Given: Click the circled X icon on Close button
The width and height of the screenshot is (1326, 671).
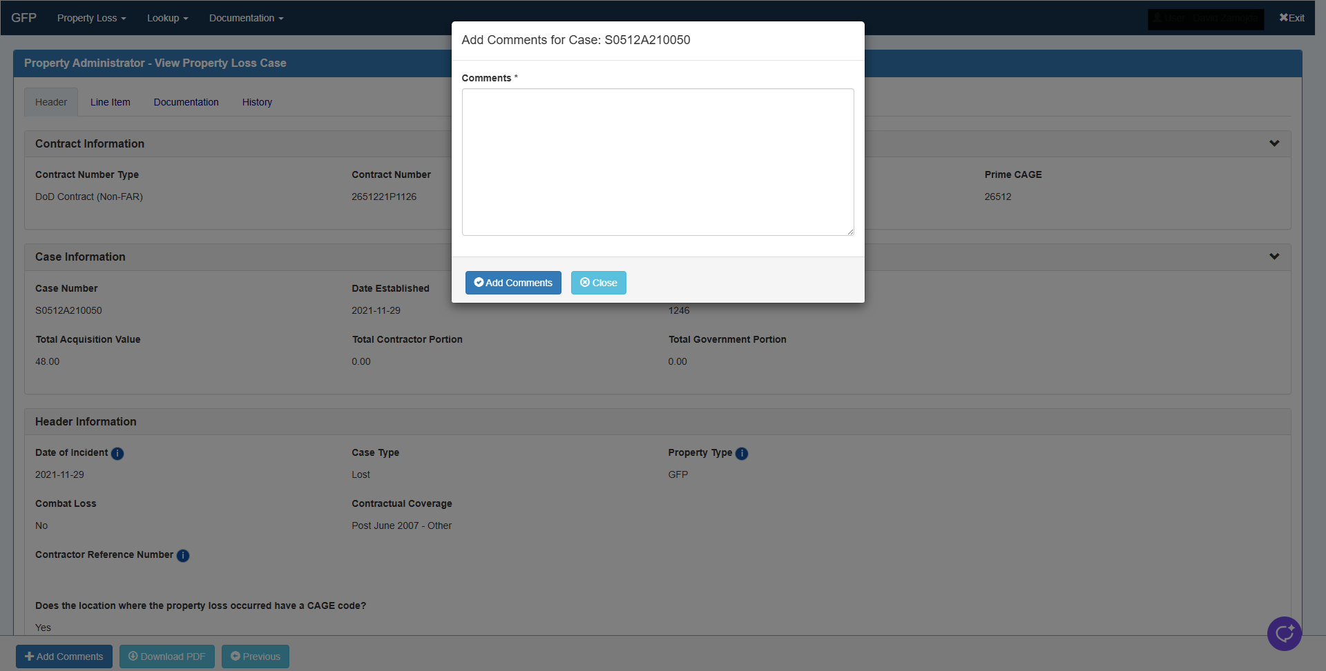Looking at the screenshot, I should [585, 283].
